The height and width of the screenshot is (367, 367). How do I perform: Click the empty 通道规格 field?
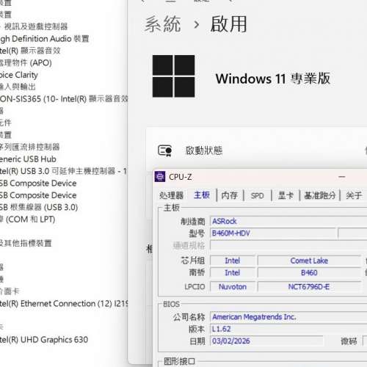[288, 245]
